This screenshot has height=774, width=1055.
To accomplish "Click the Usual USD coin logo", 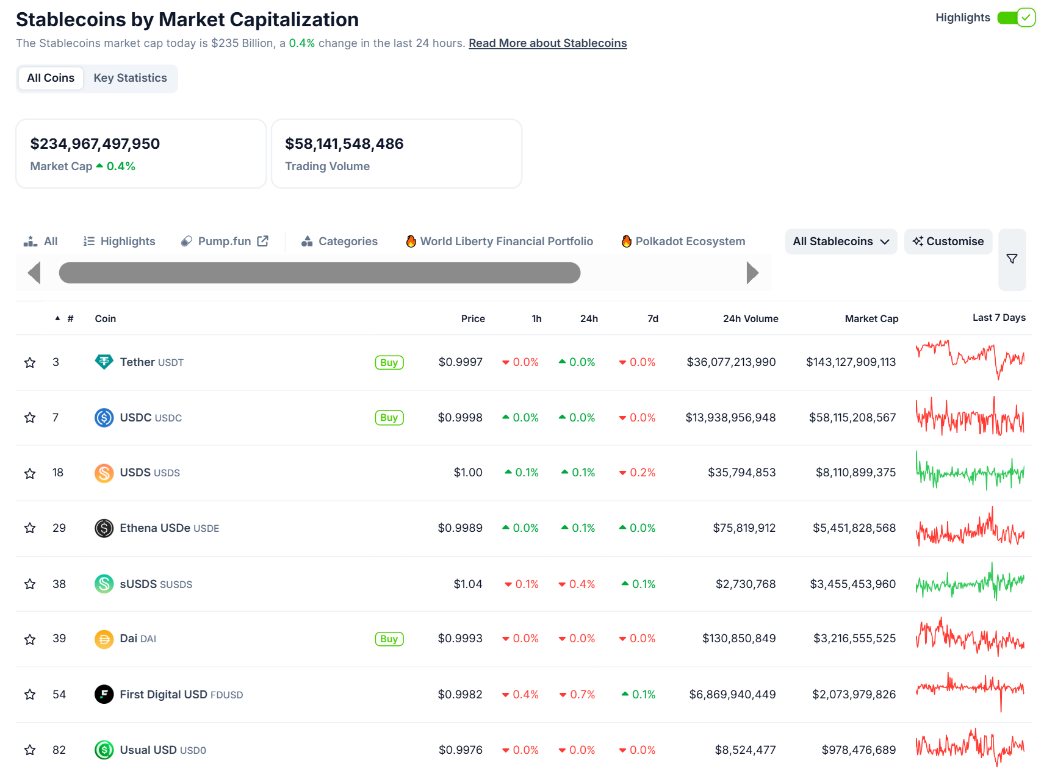I will 104,750.
